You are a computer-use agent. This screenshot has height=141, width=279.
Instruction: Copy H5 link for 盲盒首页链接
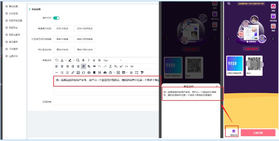pyautogui.click(x=62, y=28)
